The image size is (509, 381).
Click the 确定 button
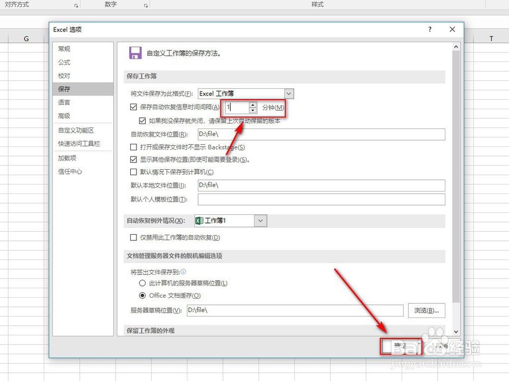pyautogui.click(x=401, y=346)
